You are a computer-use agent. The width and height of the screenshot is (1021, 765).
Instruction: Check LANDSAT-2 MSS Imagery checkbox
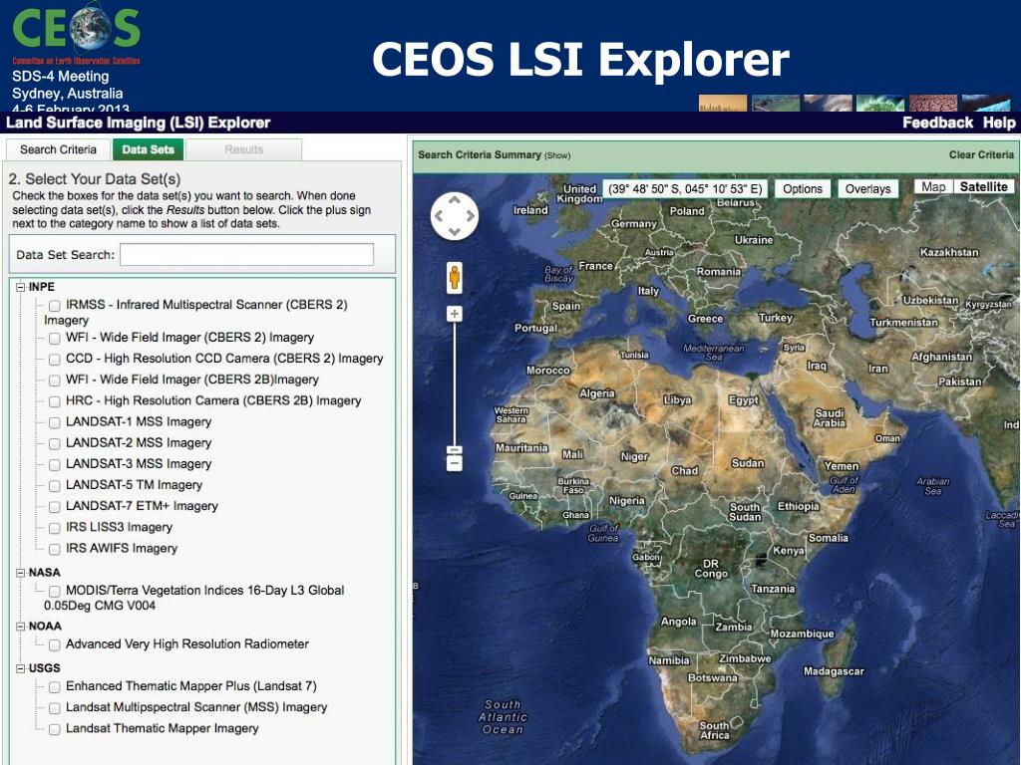[55, 444]
